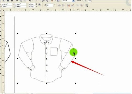The width and height of the screenshot is (132, 94).
Task: Click the Mirror horizontally icon
Action: [x=59, y=5]
